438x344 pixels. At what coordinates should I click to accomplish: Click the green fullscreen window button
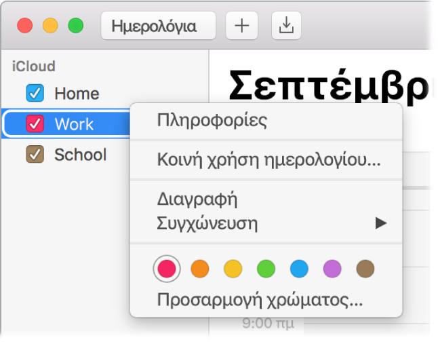(76, 26)
